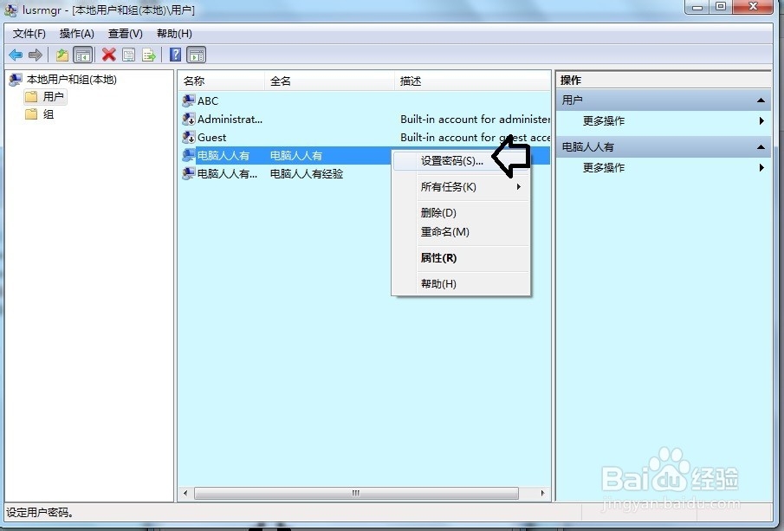Click the Administrator user account icon
Screen dimensions: 784x531
[x=189, y=119]
